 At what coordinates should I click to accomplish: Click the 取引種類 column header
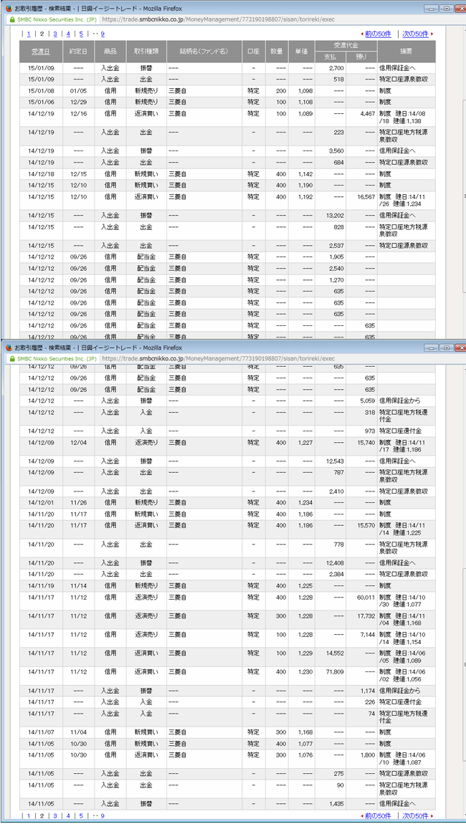[146, 52]
